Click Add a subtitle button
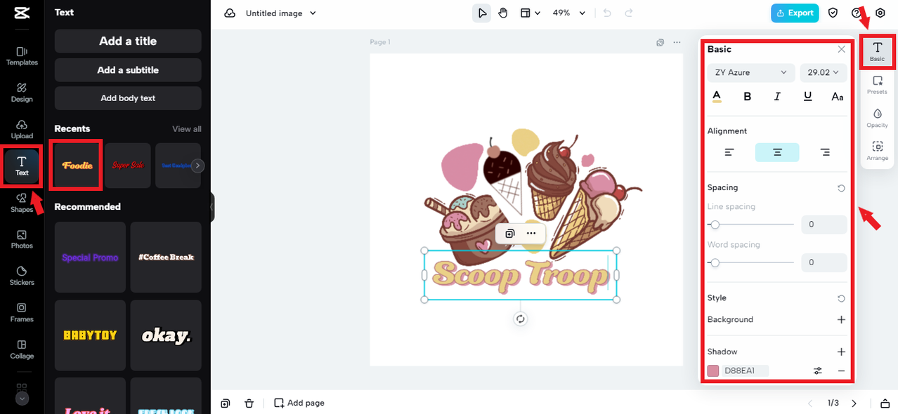Viewport: 898px width, 414px height. [128, 70]
